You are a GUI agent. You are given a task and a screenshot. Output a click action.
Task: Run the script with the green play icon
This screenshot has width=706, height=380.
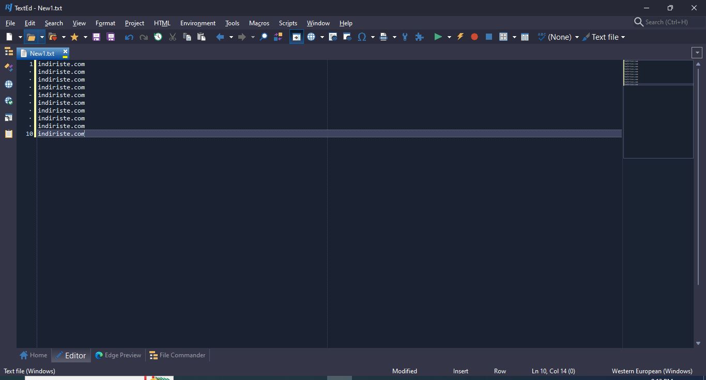(438, 37)
